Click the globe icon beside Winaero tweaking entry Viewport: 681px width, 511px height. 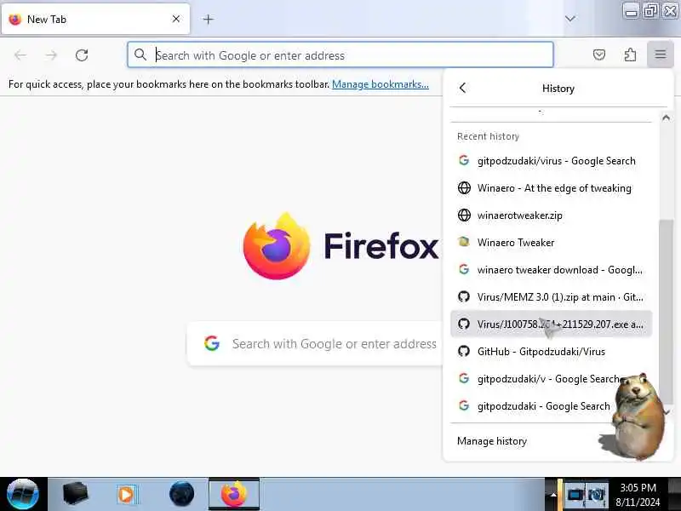(x=464, y=187)
